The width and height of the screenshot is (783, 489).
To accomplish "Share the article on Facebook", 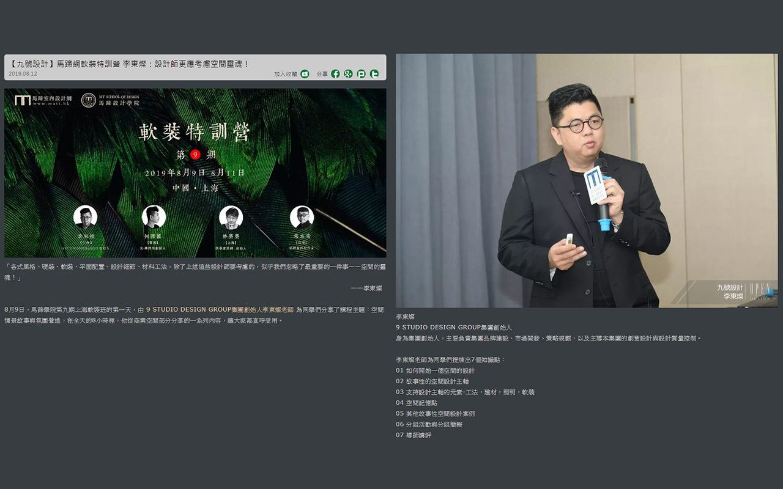I will coord(335,74).
